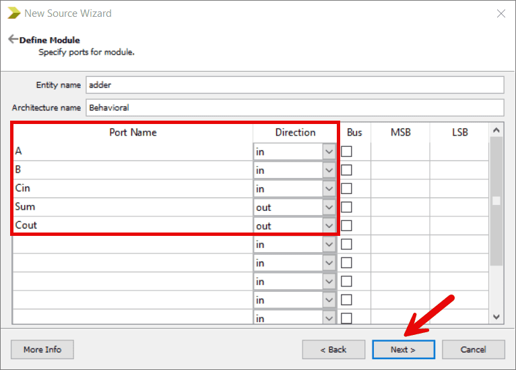Select the Port Name cell 'Cout'
Screen dimensions: 516x370
[x=133, y=226]
